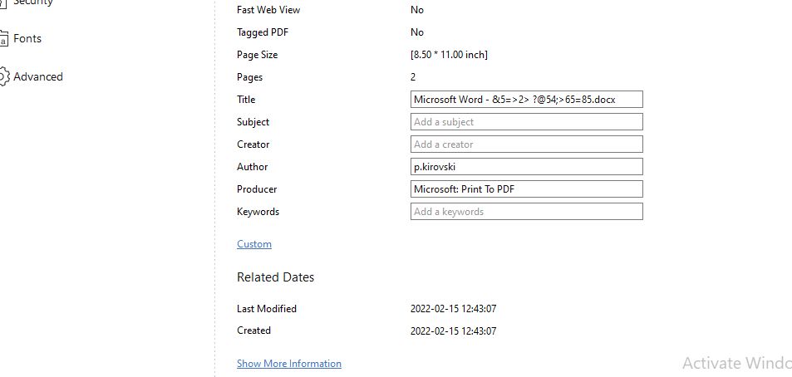Click the Creator text box
This screenshot has width=792, height=377.
pyautogui.click(x=526, y=144)
